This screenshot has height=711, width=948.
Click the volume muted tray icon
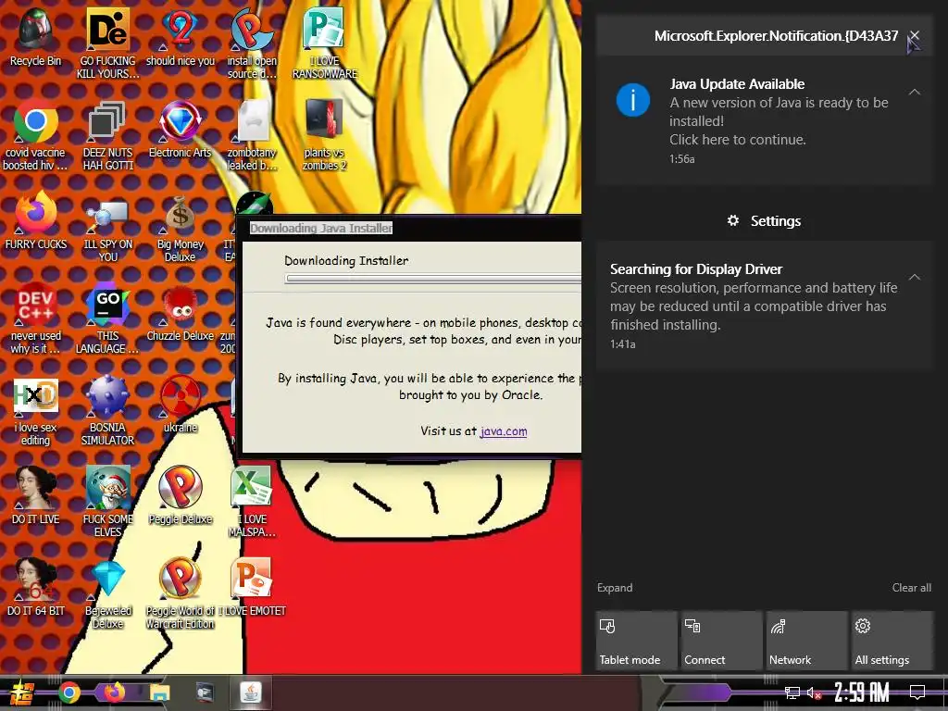click(814, 692)
